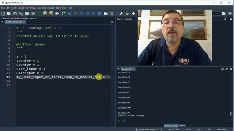Open help pane options hamburger menu
The image size is (234, 131).
click(231, 19)
